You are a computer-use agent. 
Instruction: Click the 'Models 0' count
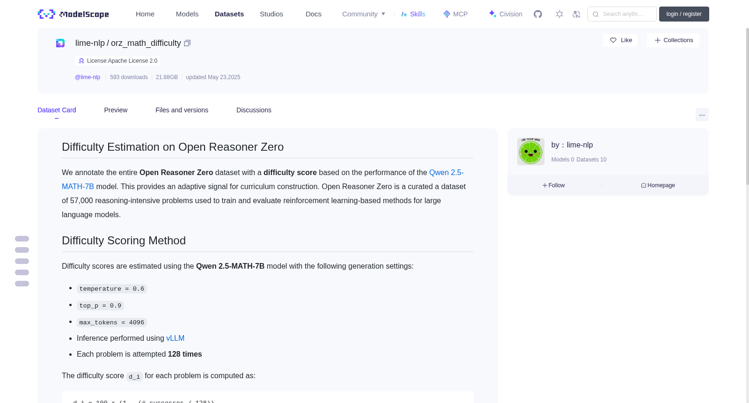click(562, 160)
